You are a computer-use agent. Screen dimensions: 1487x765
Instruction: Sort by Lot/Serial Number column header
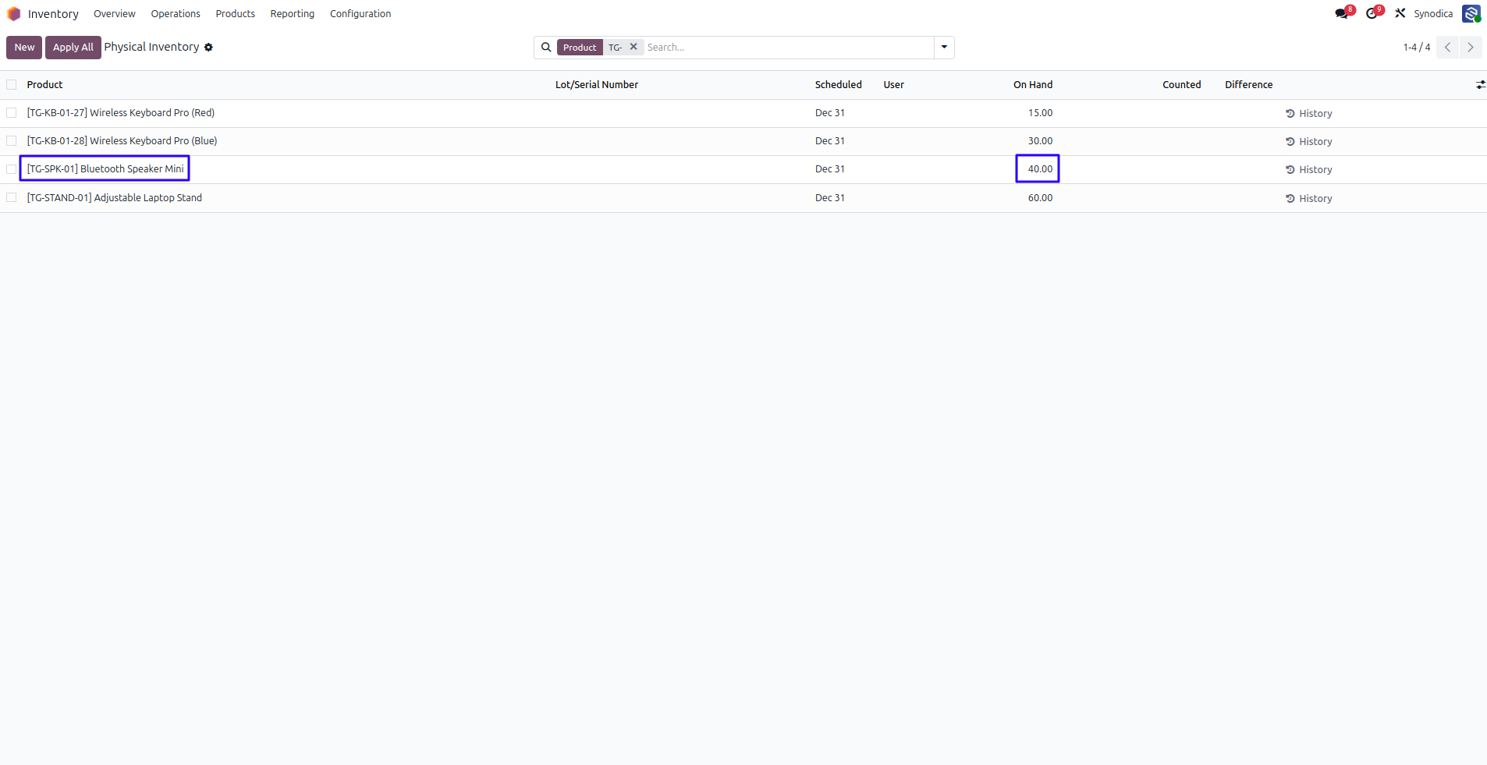click(597, 85)
